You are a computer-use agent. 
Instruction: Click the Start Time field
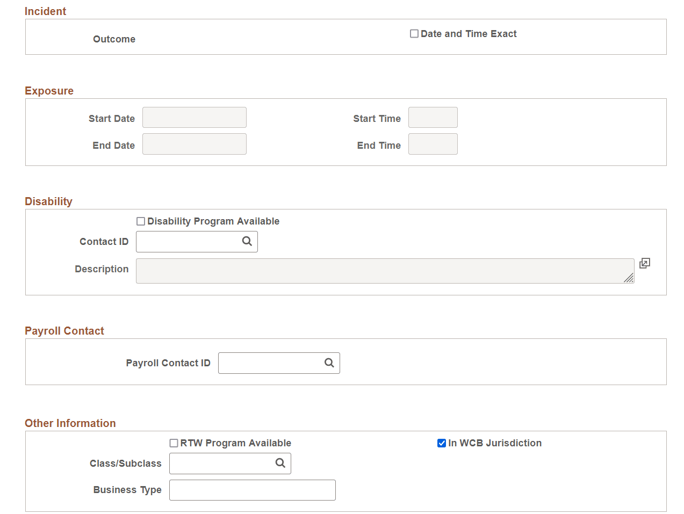tap(433, 117)
